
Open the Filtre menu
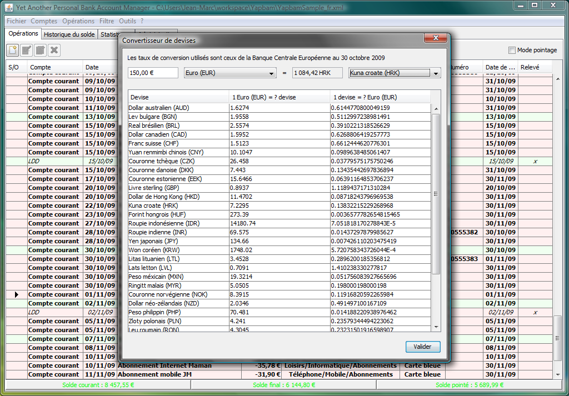(x=107, y=21)
